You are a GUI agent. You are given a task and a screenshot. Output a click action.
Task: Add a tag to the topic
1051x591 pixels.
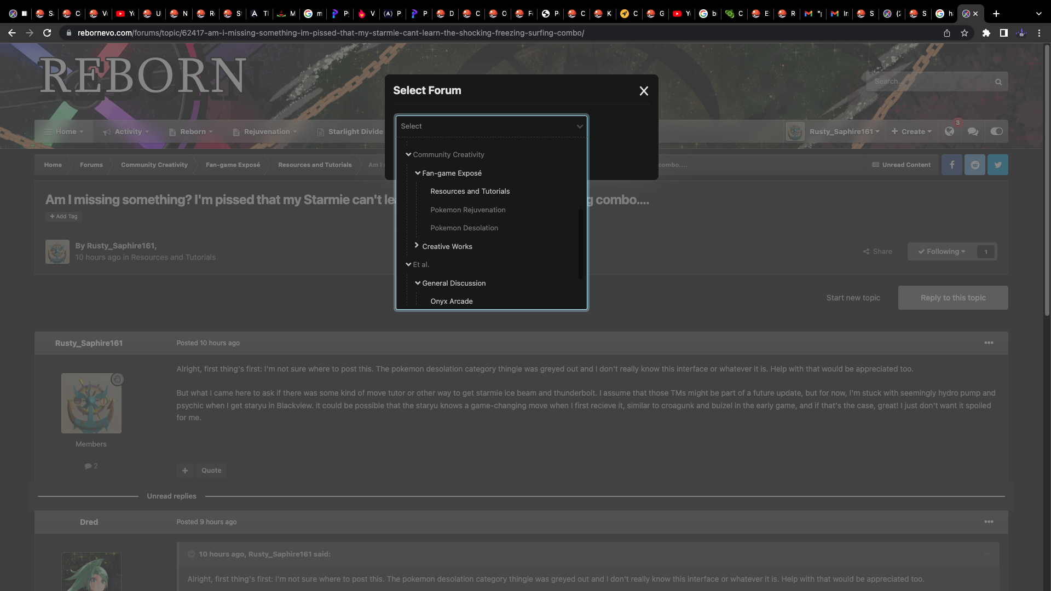63,217
